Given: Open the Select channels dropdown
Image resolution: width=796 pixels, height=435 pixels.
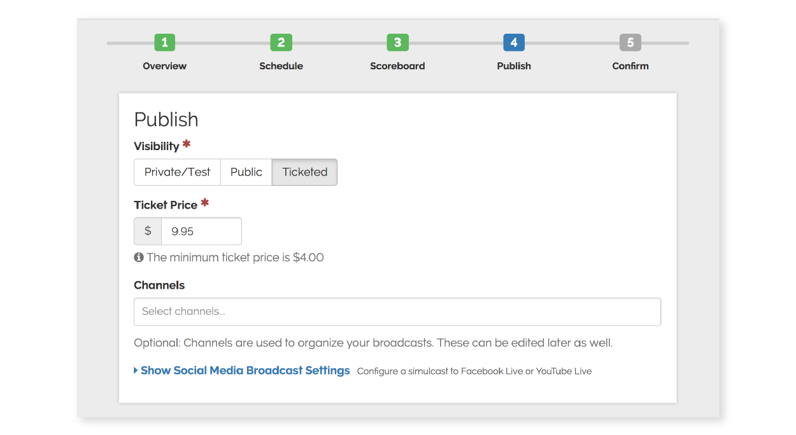Looking at the screenshot, I should 397,312.
